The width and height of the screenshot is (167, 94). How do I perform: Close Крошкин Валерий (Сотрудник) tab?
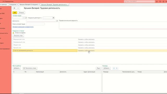pyautogui.click(x=39, y=4)
